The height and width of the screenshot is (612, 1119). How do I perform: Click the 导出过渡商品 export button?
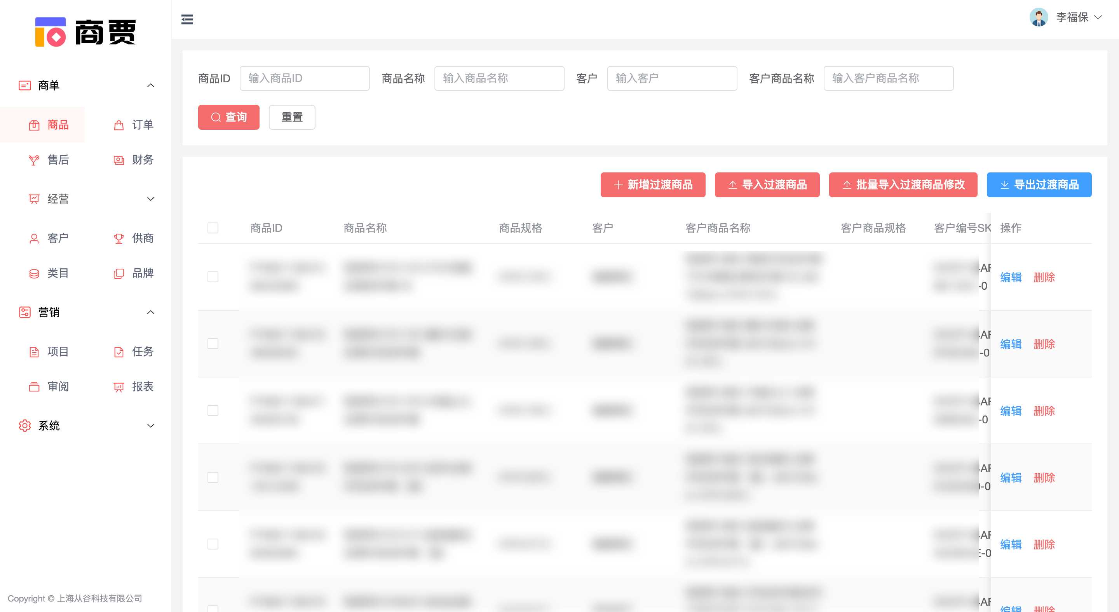click(1039, 185)
